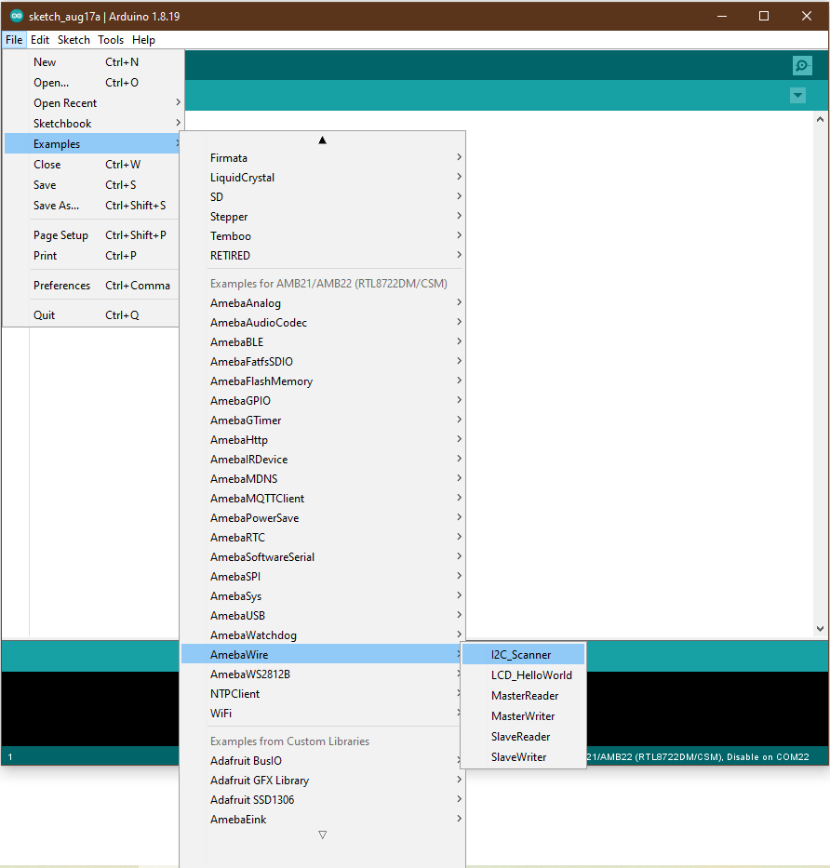Open AmebaGPIO examples

coord(323,401)
